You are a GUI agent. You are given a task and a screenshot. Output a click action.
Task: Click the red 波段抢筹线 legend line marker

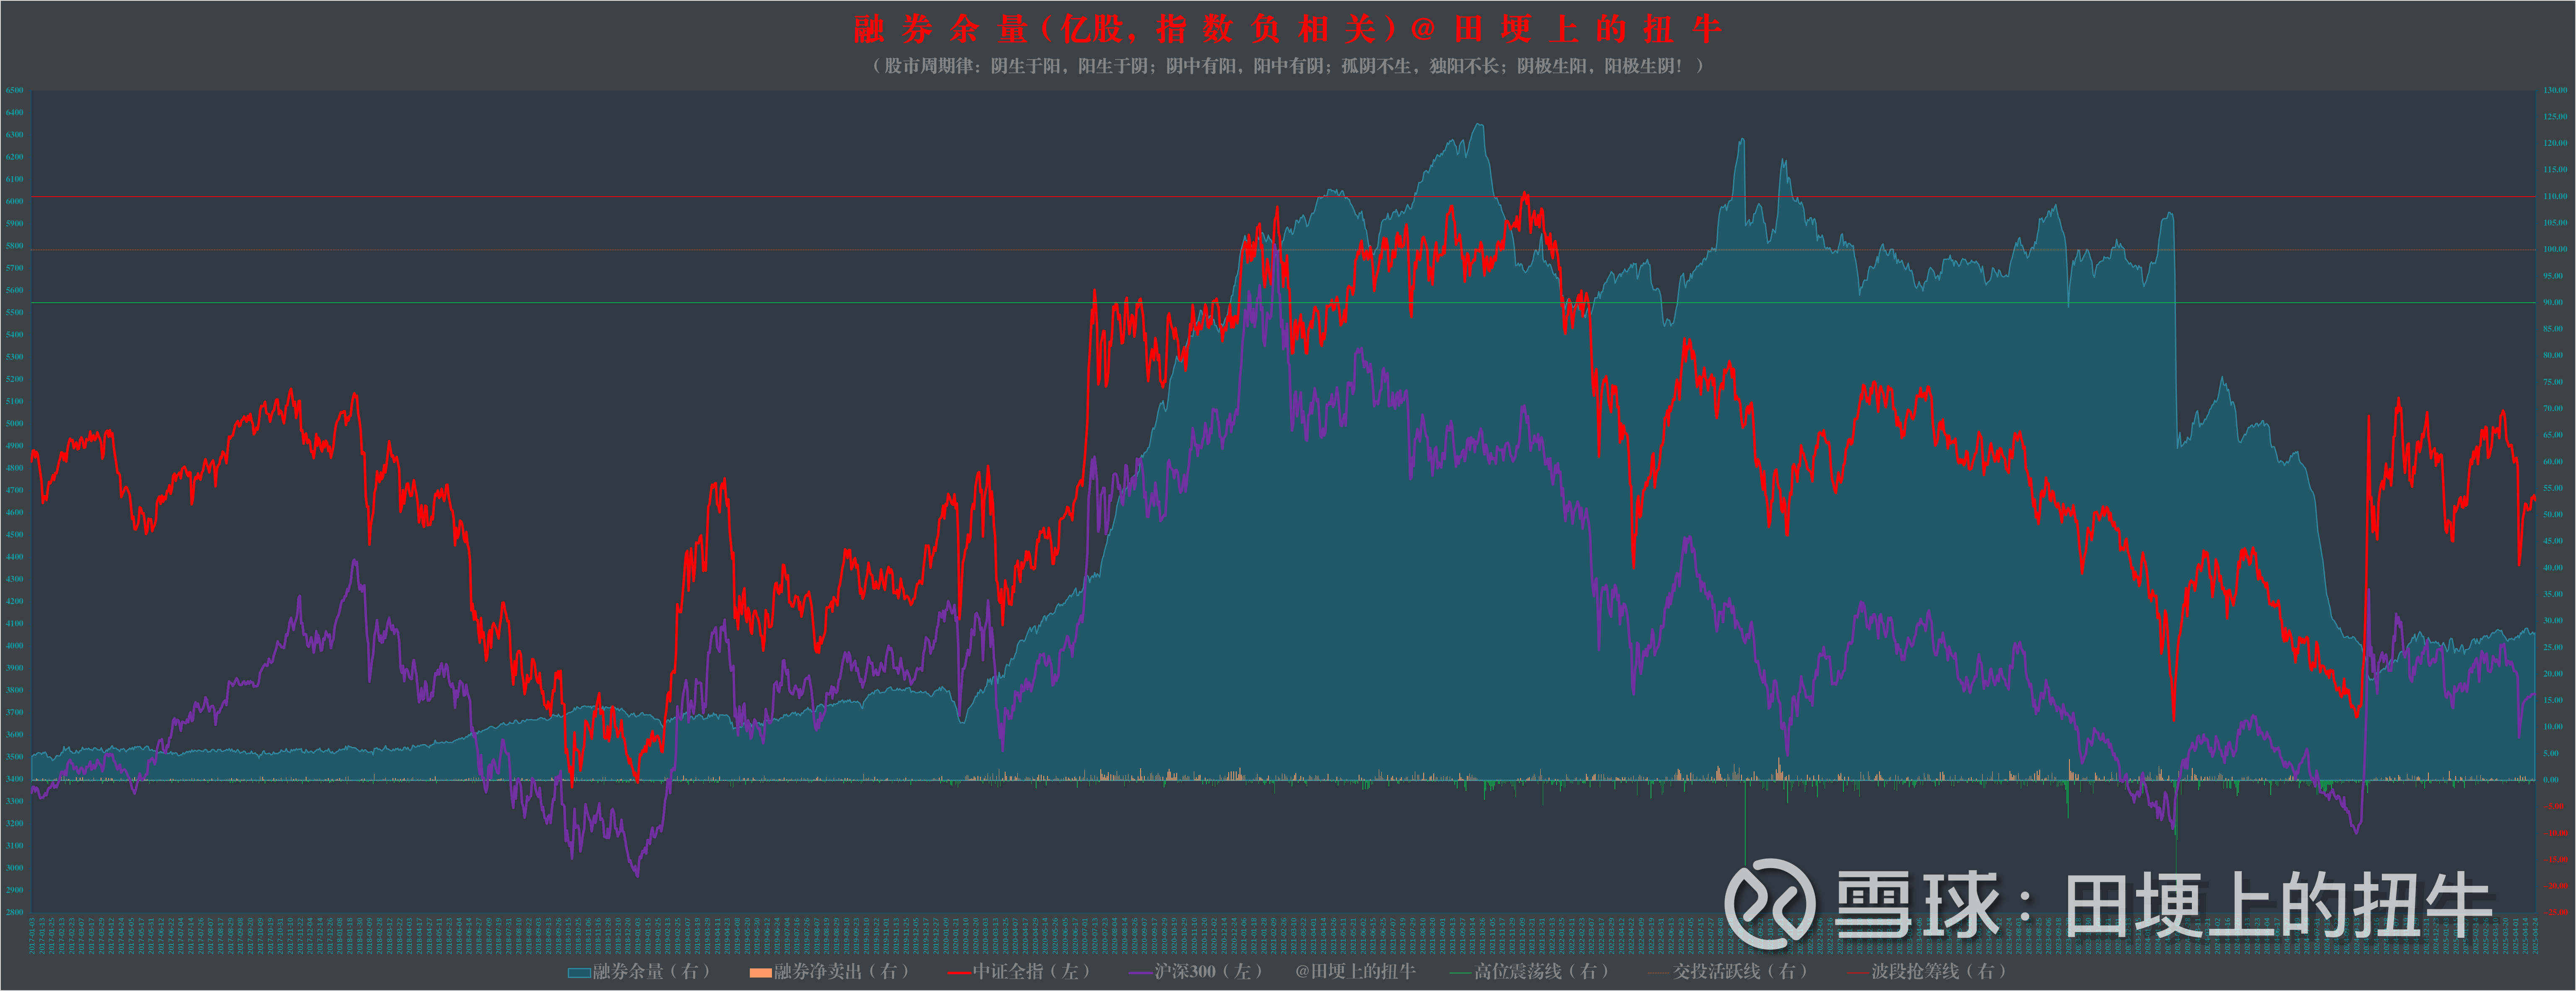[x=1858, y=972]
